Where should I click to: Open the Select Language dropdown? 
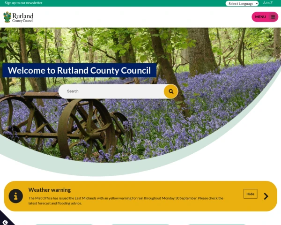[242, 3]
